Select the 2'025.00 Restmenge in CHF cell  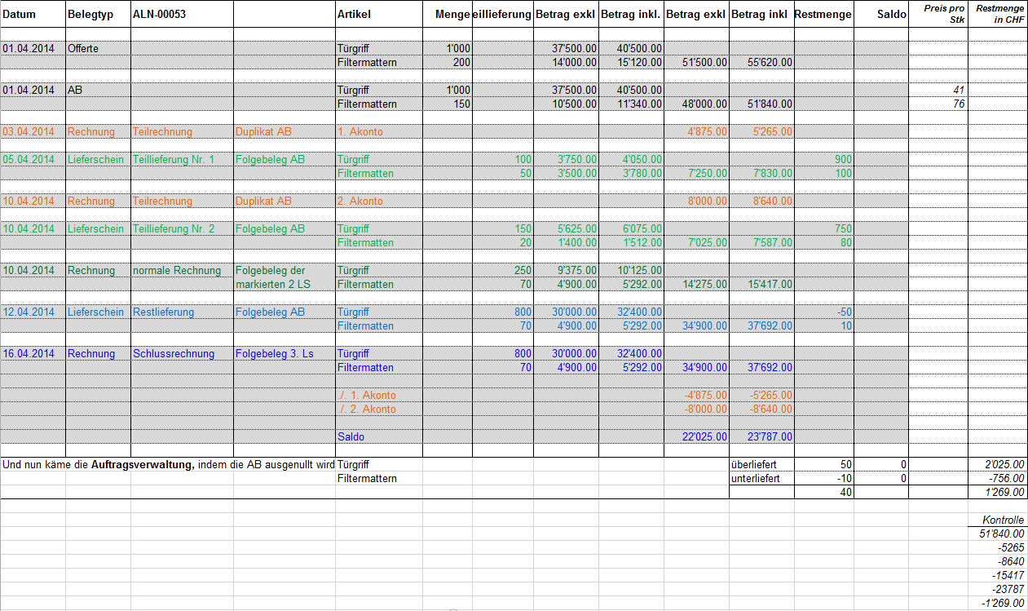[998, 464]
